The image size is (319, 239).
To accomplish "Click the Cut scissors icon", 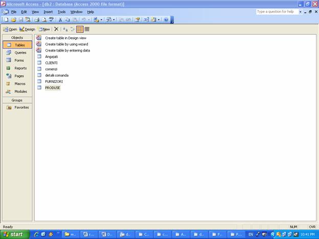I will click(x=60, y=20).
